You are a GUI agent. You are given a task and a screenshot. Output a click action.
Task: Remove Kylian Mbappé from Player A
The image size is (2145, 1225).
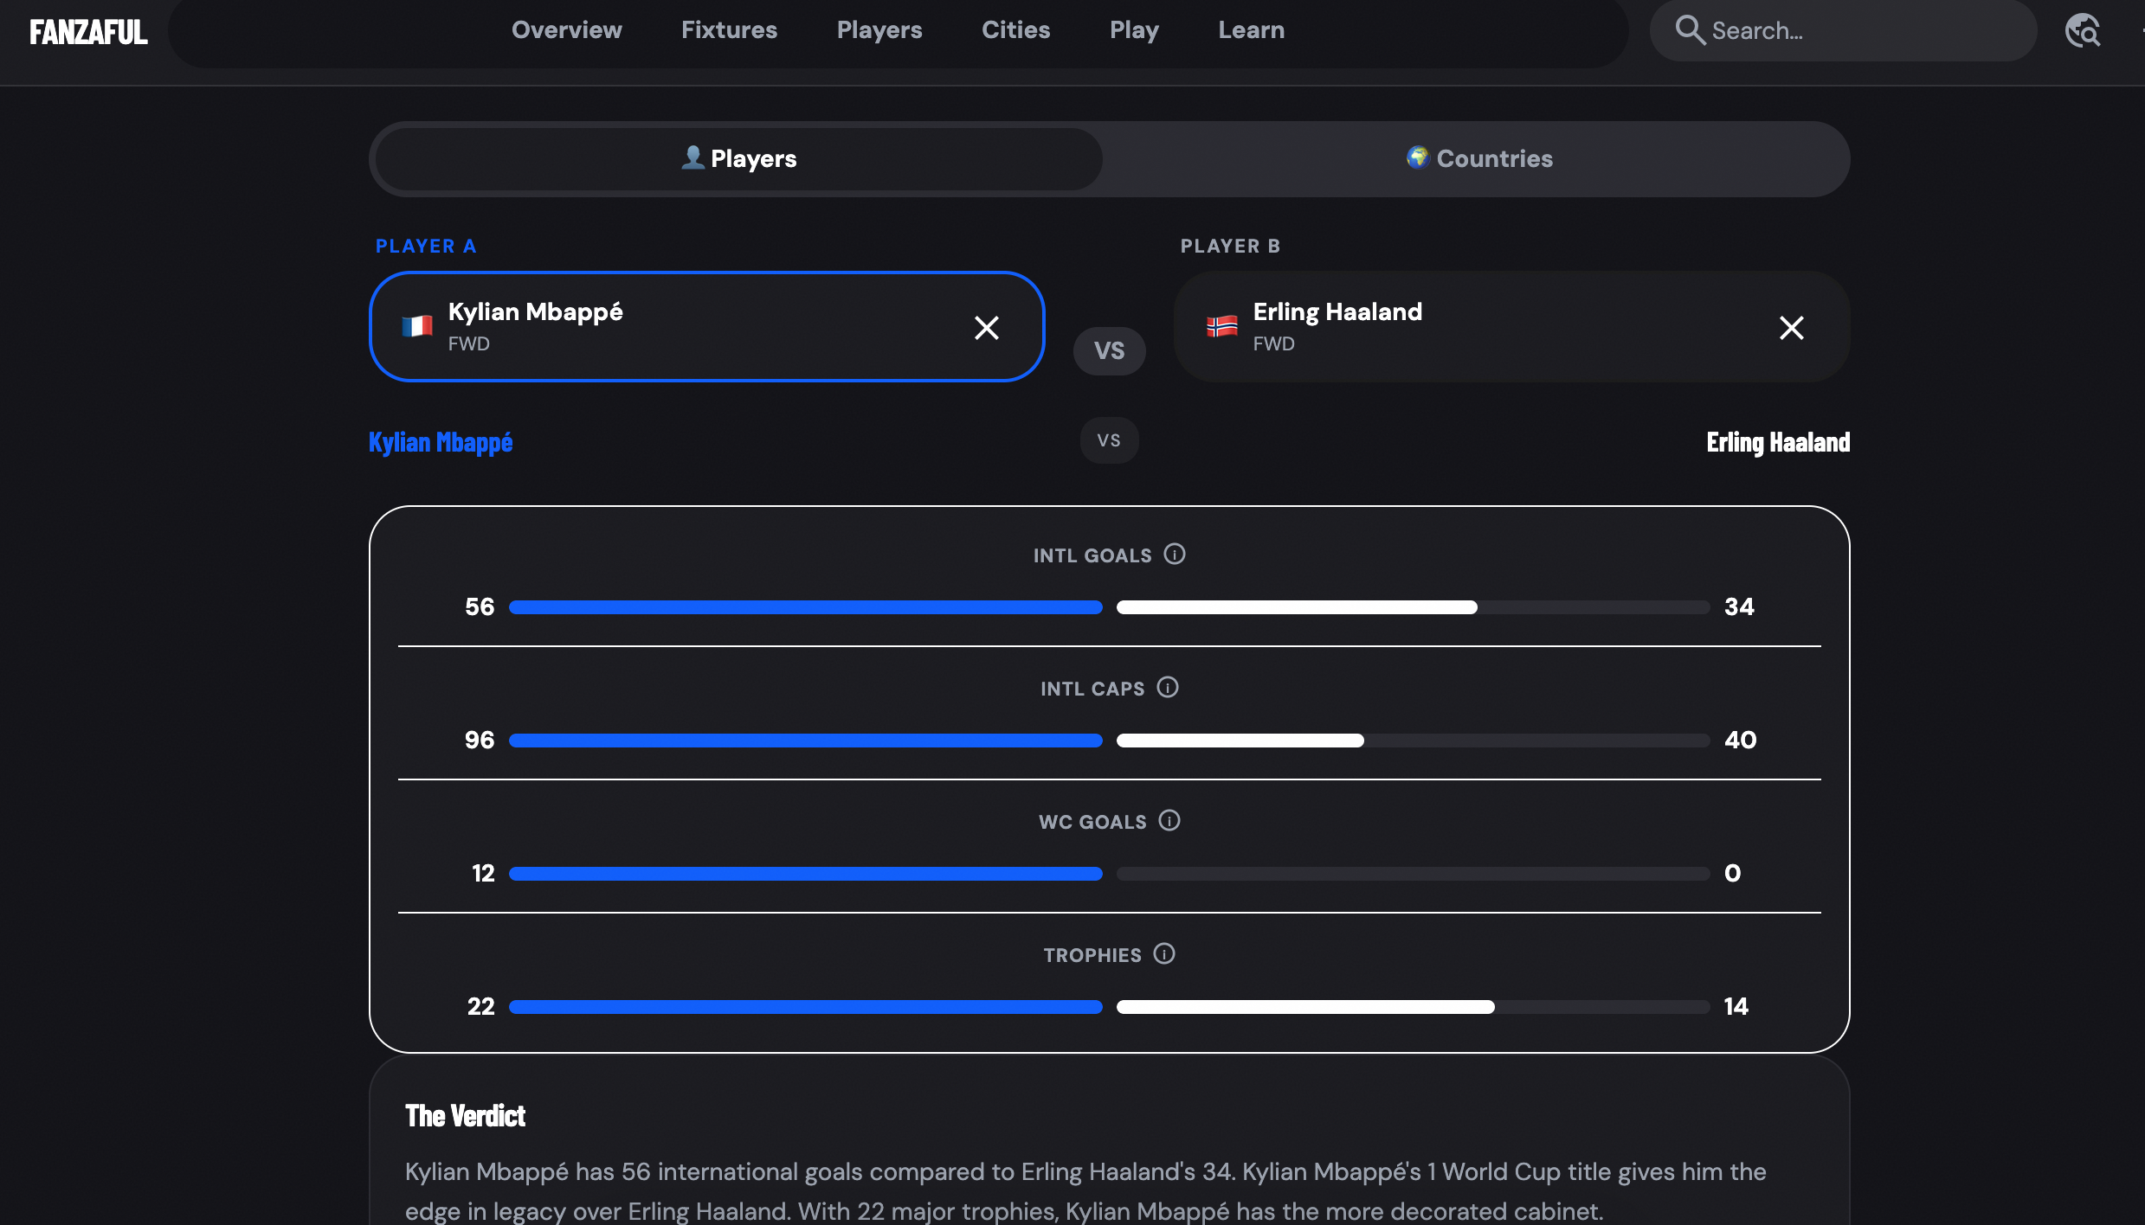coord(987,328)
